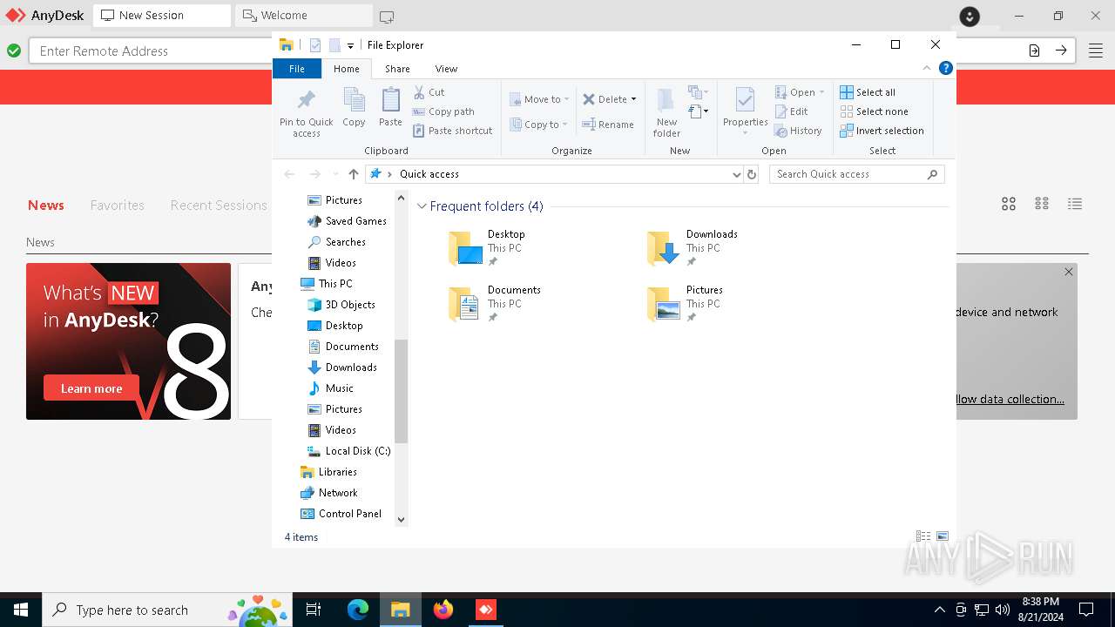Image resolution: width=1115 pixels, height=627 pixels.
Task: Open the File menu tab
Action: 296,68
